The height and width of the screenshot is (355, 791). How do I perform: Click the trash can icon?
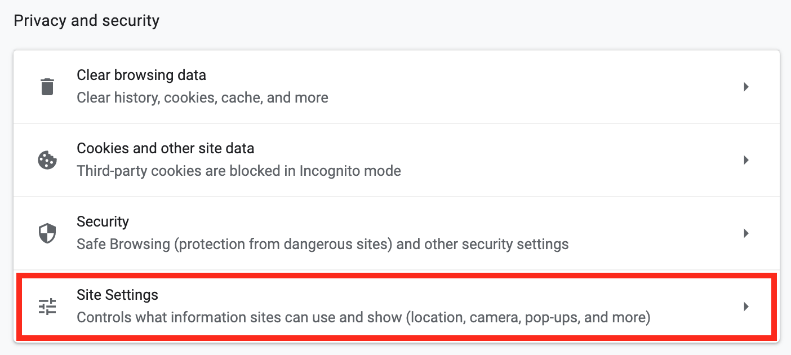47,87
